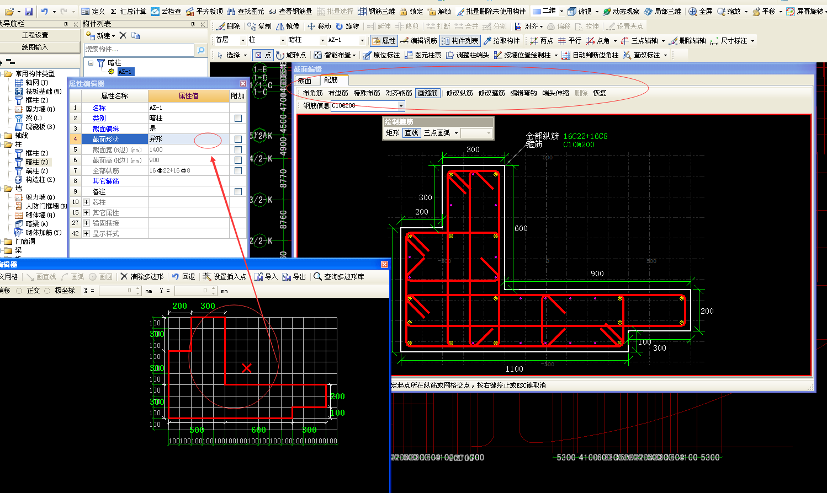The width and height of the screenshot is (827, 493).
Task: Click 工程设置 button in navigation bar
Action: (x=35, y=35)
